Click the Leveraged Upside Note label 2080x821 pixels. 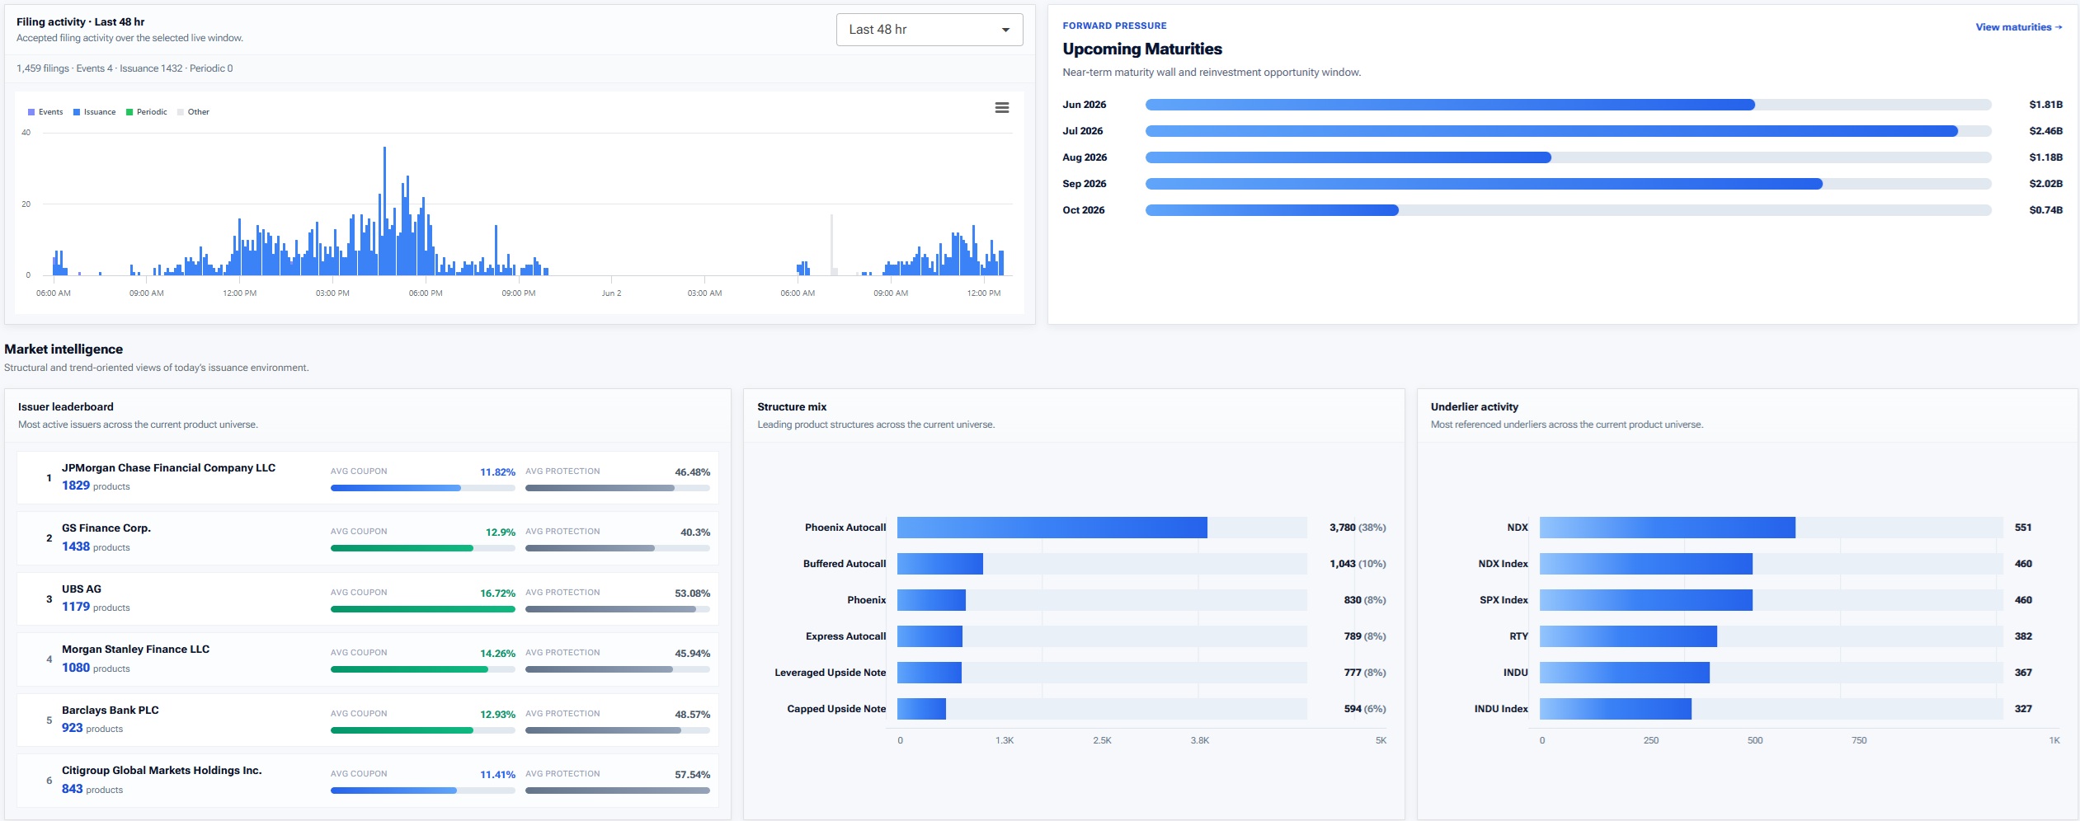(830, 673)
